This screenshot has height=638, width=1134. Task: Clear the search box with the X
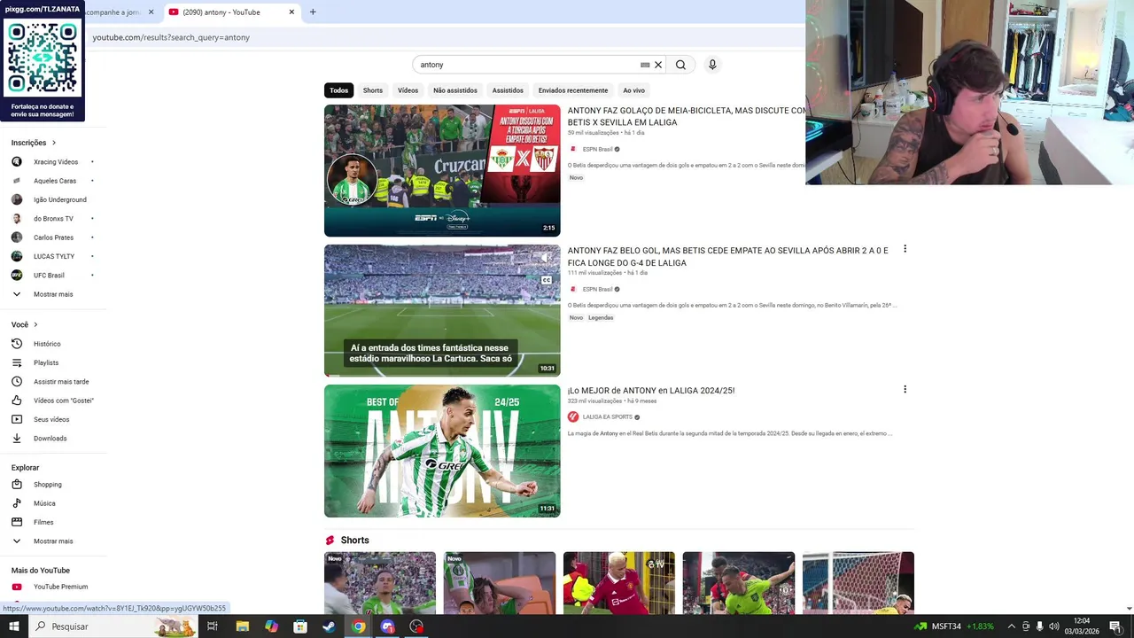click(x=658, y=65)
